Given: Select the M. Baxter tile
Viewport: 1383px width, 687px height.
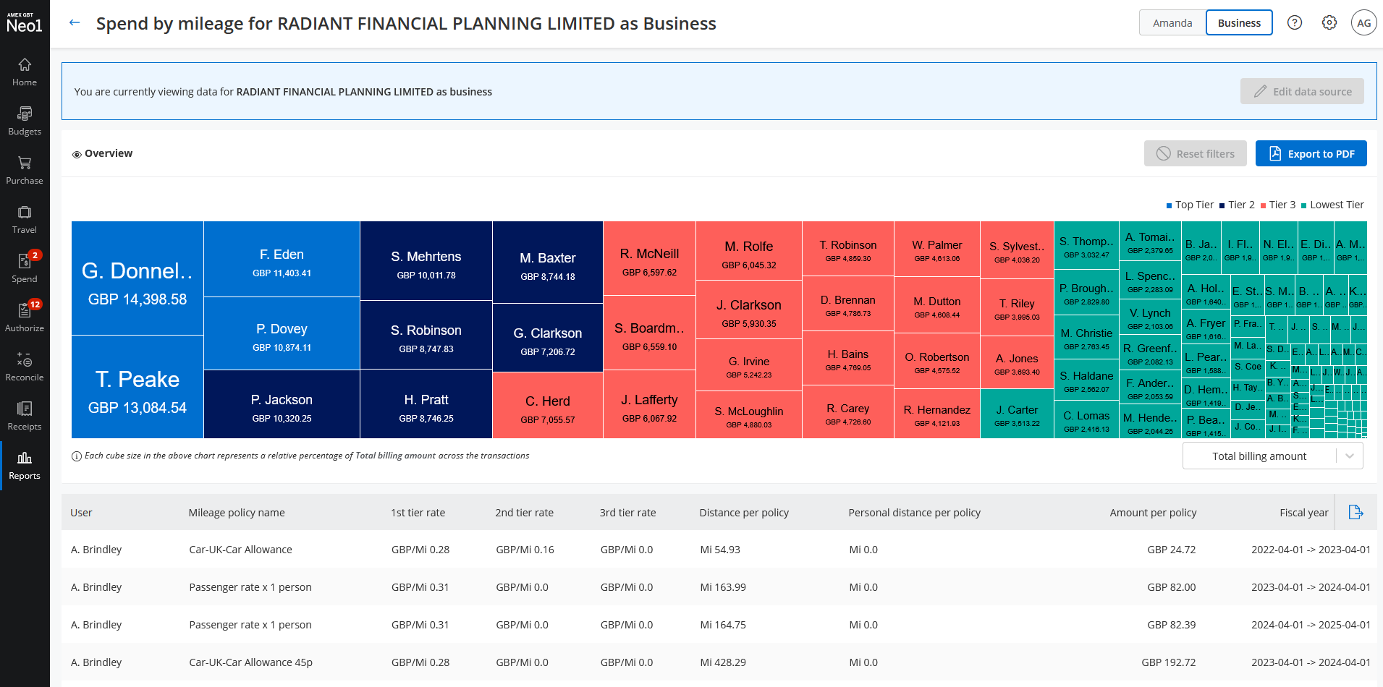Looking at the screenshot, I should click(x=548, y=262).
